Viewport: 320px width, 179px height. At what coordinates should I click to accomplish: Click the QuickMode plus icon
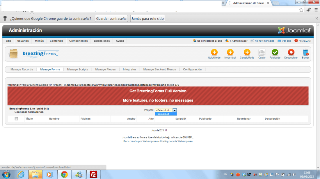(214, 52)
